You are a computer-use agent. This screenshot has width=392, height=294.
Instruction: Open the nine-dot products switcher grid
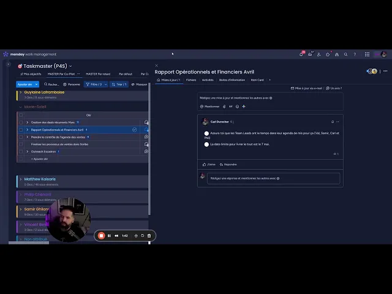[x=367, y=55]
